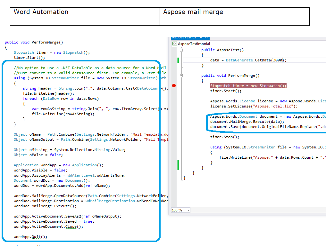The image size is (326, 246).
Task: Click timer.Start(); in the Aspose editor
Action: (226, 91)
